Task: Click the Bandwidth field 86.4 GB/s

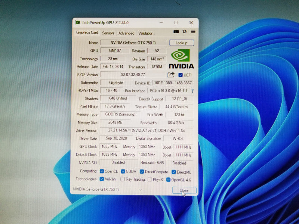Action: click(x=176, y=123)
